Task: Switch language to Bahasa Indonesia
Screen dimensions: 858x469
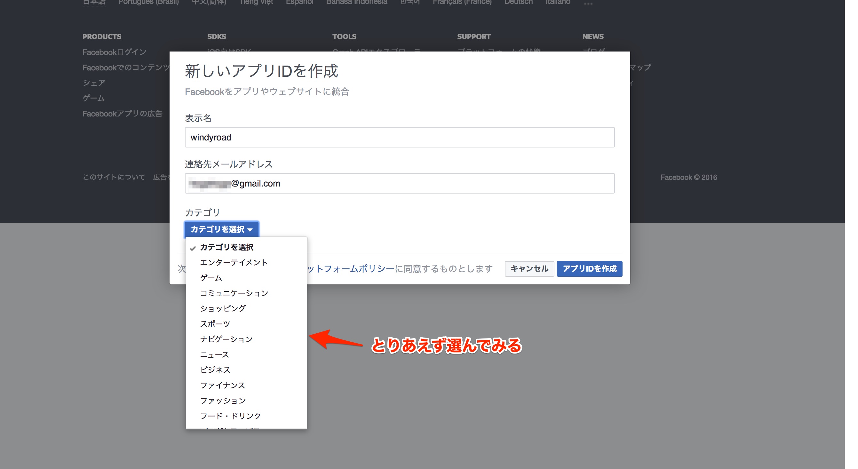Action: (357, 2)
